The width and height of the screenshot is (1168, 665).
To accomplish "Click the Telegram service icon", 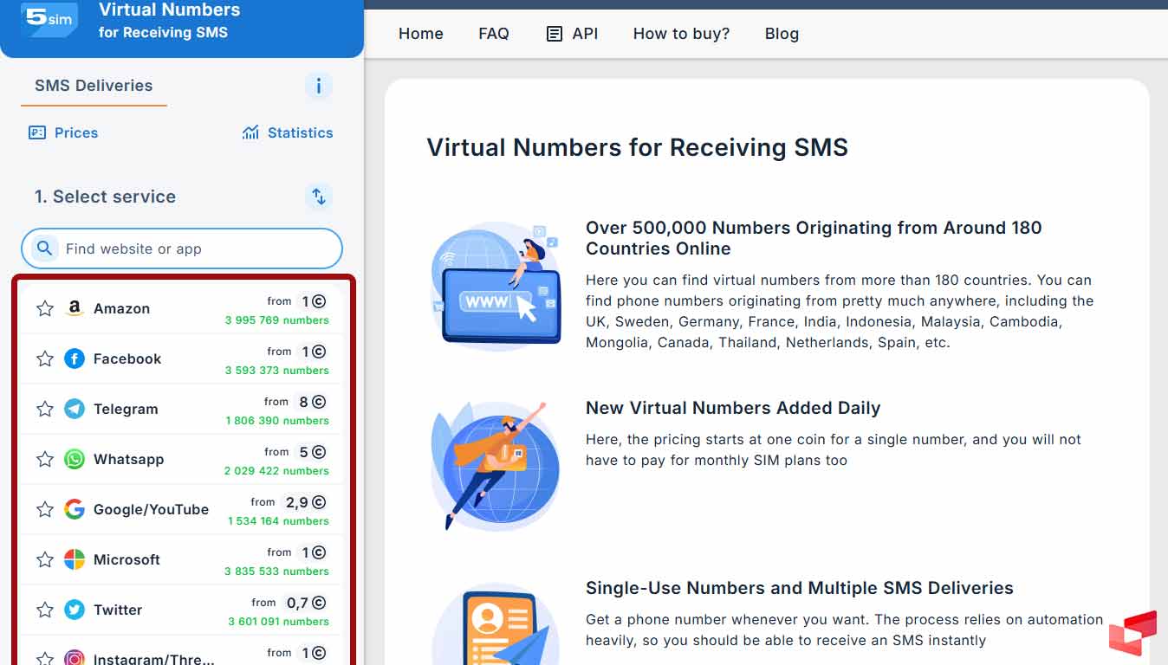I will tap(75, 409).
